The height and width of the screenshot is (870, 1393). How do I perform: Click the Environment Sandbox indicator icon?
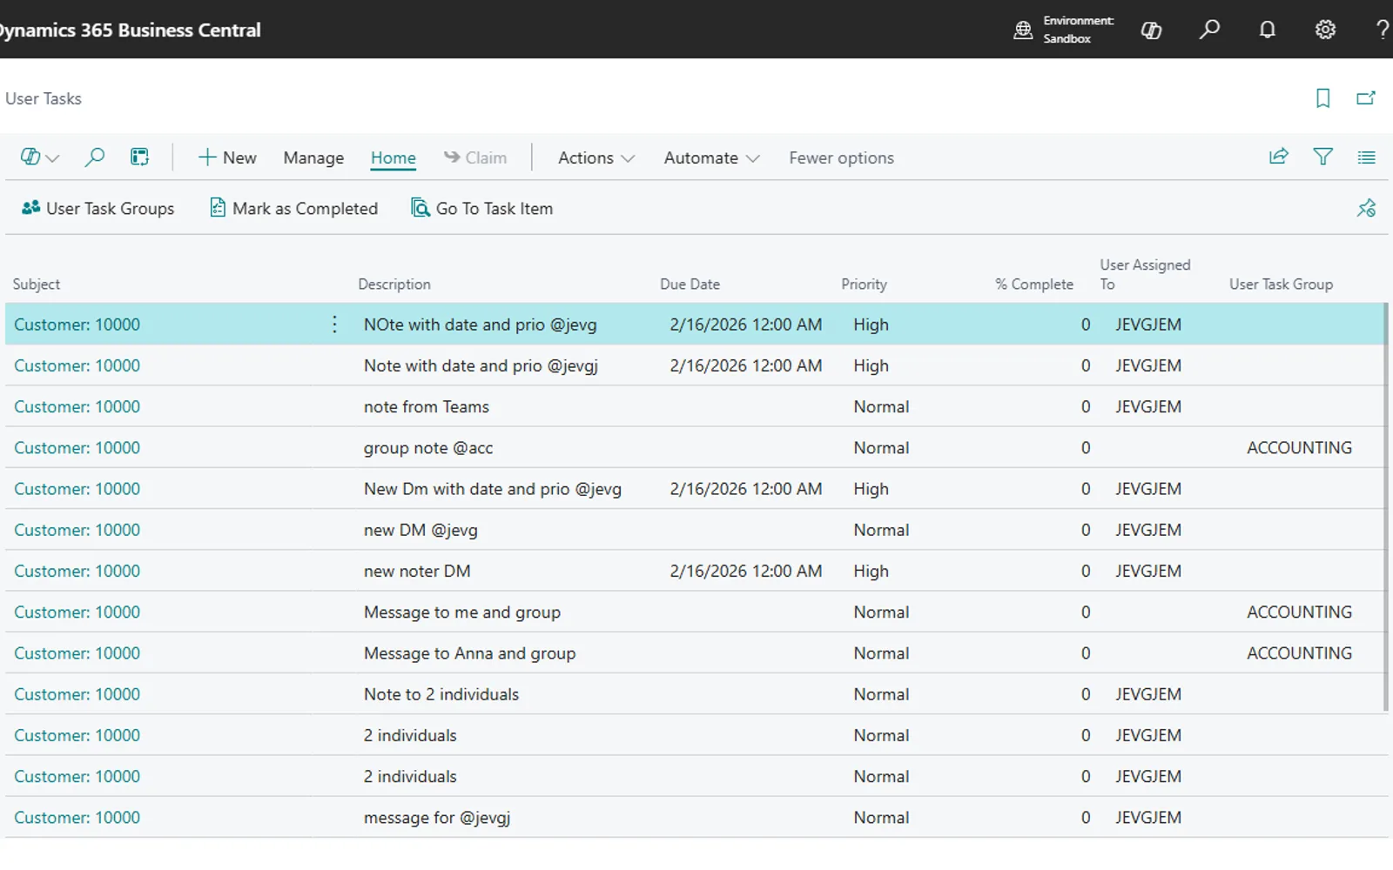1023,30
